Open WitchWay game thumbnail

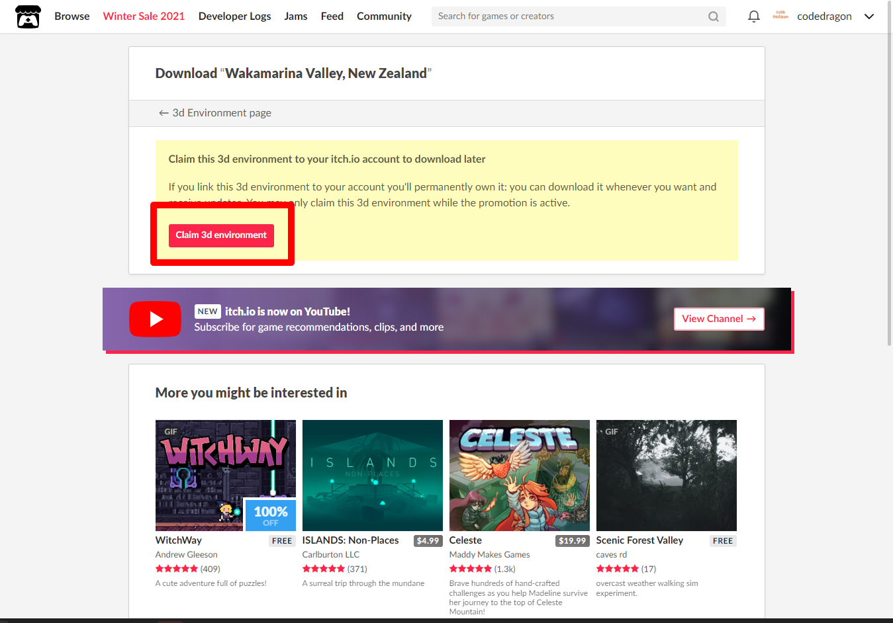226,476
